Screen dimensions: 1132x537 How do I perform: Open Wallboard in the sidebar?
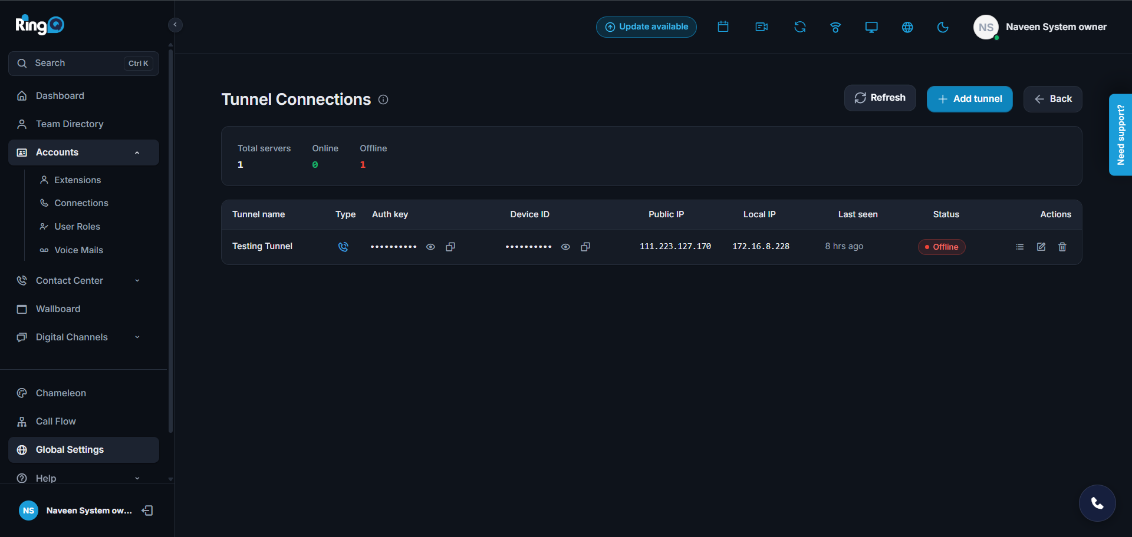[84, 309]
